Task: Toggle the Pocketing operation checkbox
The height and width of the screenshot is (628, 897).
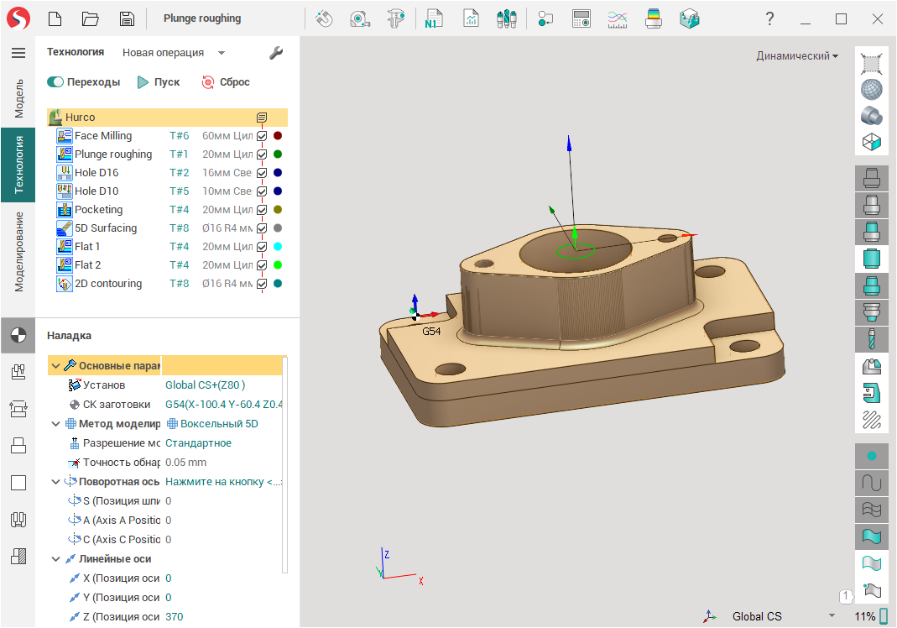Action: [x=262, y=210]
